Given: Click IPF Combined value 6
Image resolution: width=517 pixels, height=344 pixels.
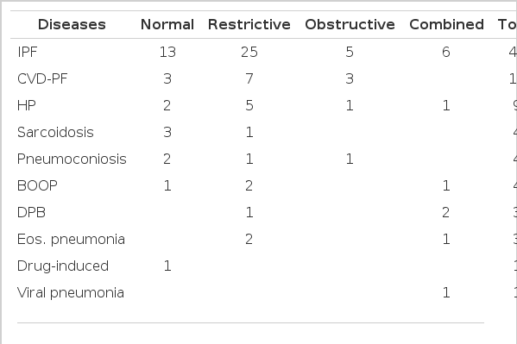Looking at the screenshot, I should click(446, 52).
